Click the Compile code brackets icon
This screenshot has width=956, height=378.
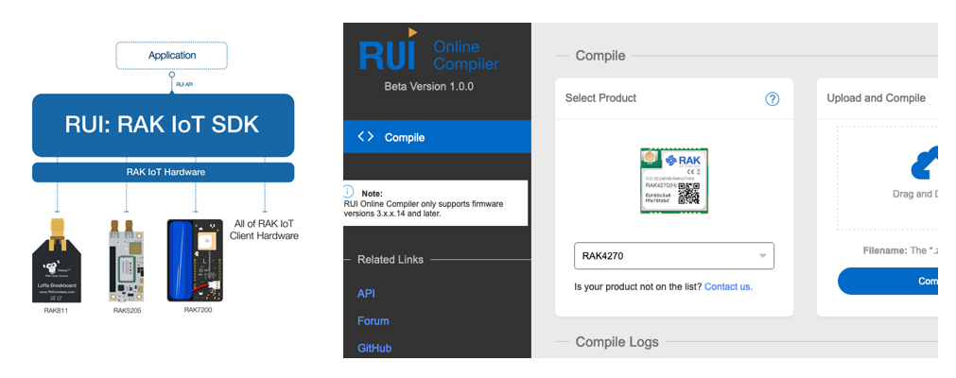pyautogui.click(x=365, y=137)
